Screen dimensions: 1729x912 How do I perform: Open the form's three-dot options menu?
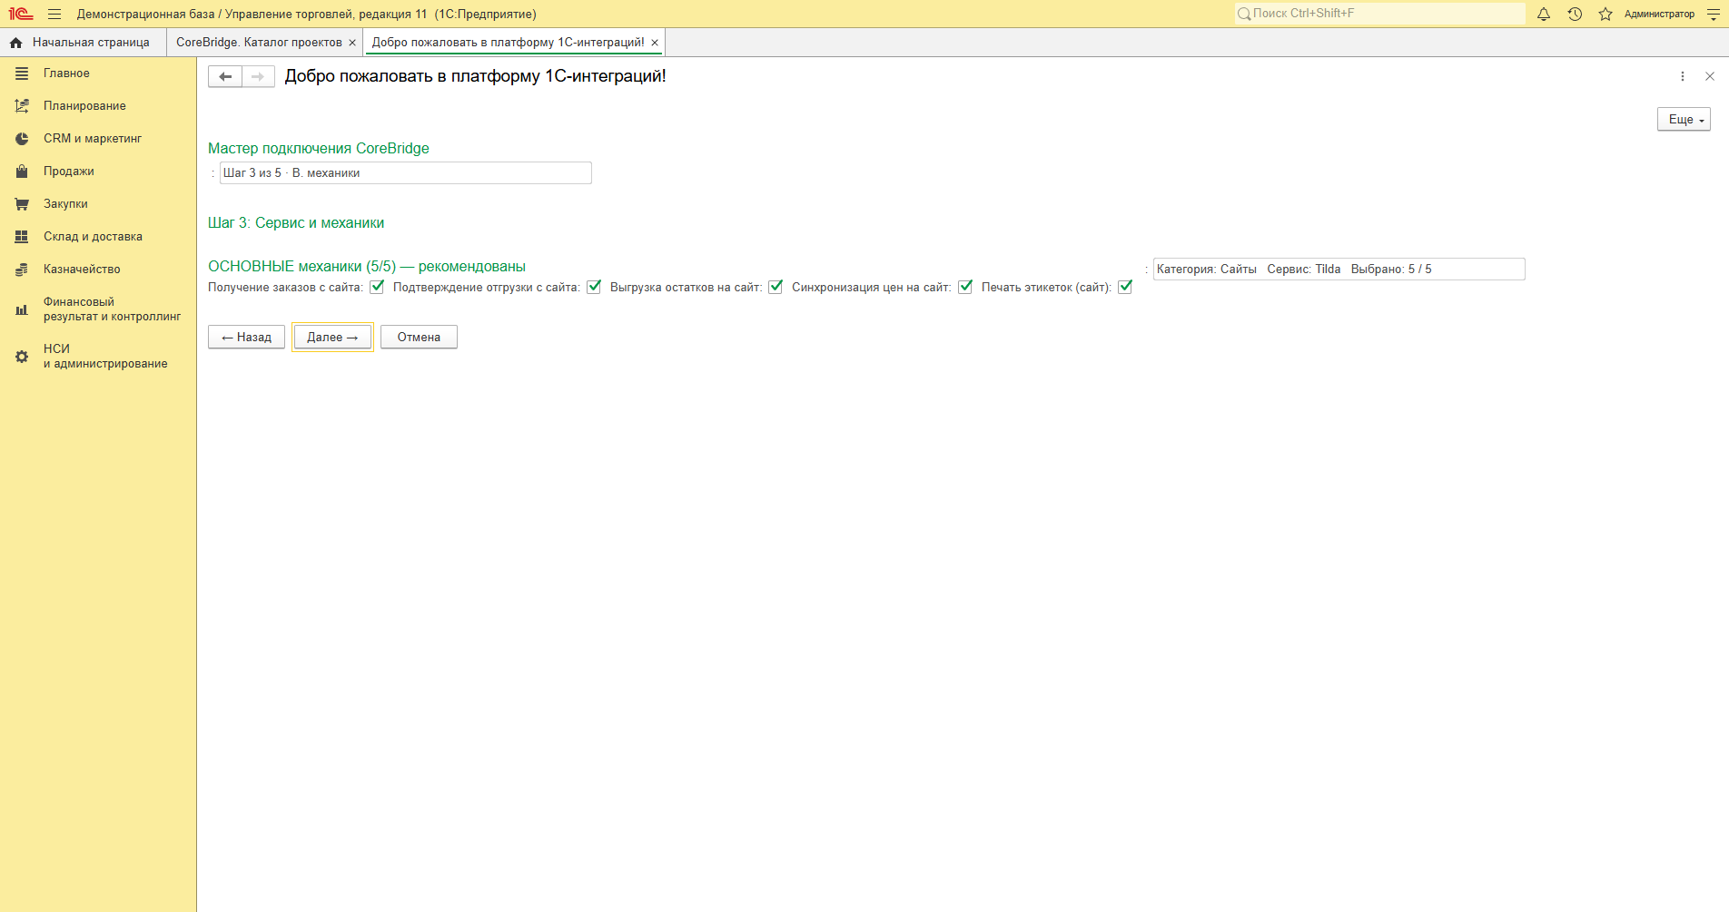click(x=1683, y=77)
